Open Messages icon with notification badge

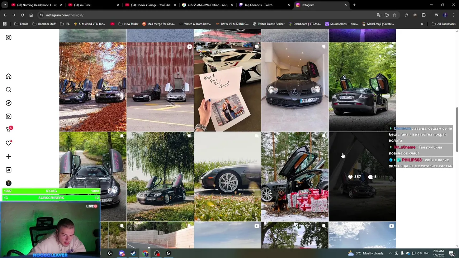pos(9,129)
